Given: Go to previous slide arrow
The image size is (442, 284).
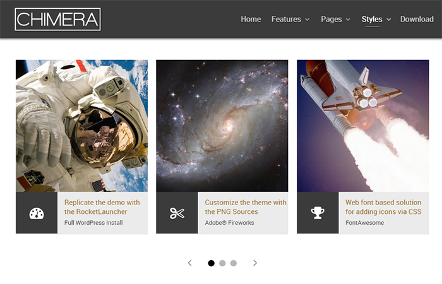Looking at the screenshot, I should tap(189, 263).
